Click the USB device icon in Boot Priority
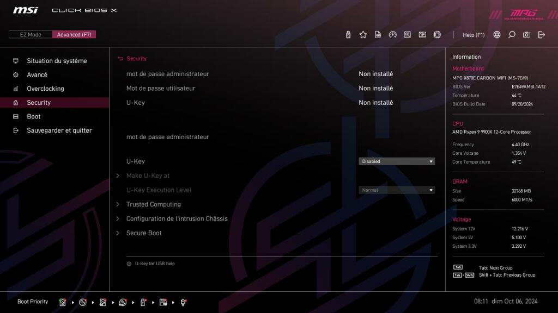 click(x=143, y=302)
